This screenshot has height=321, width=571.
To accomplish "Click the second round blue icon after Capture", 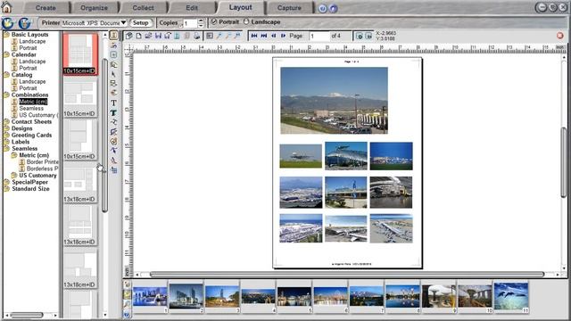I will (333, 8).
